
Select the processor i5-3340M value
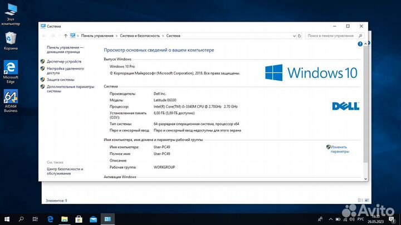pyautogui.click(x=195, y=106)
